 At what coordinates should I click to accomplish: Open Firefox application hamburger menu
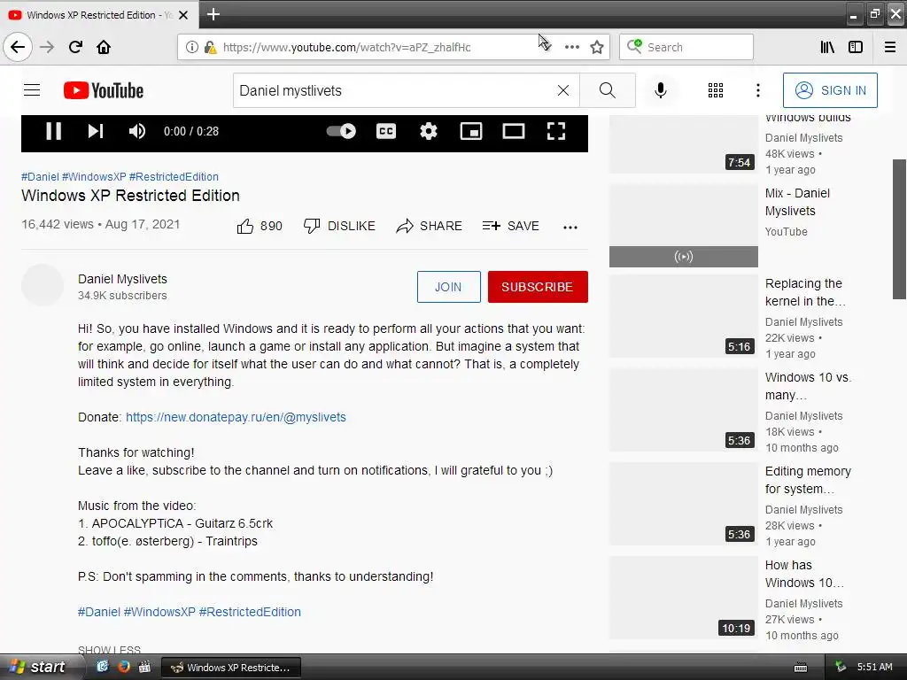[x=890, y=47]
